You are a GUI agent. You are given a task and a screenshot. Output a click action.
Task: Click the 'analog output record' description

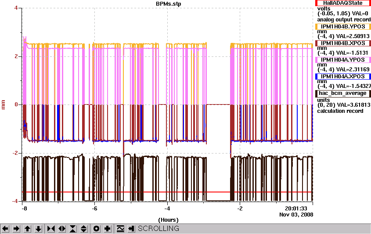point(344,20)
